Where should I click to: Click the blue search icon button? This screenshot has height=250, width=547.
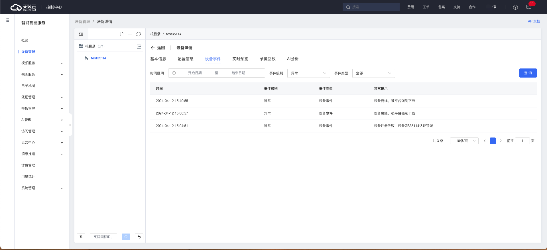pyautogui.click(x=126, y=237)
